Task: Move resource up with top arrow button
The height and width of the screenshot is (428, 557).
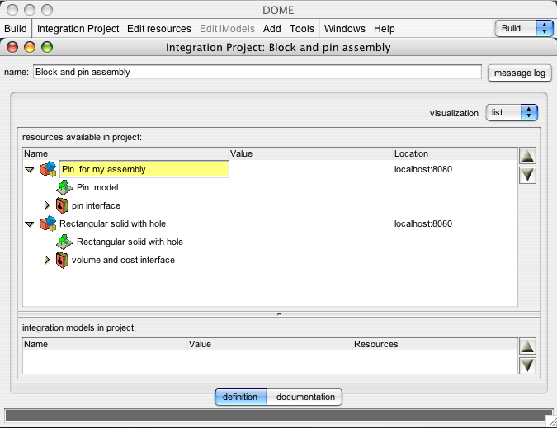Action: (x=527, y=156)
